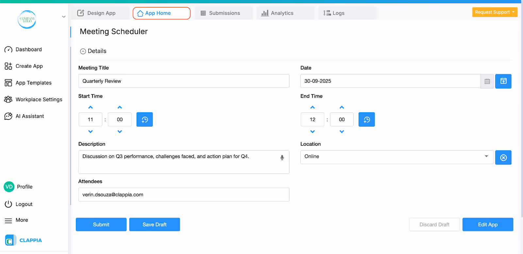Screen dimensions: 523x254
Task: Click Logout in the sidebar
Action: point(19,204)
